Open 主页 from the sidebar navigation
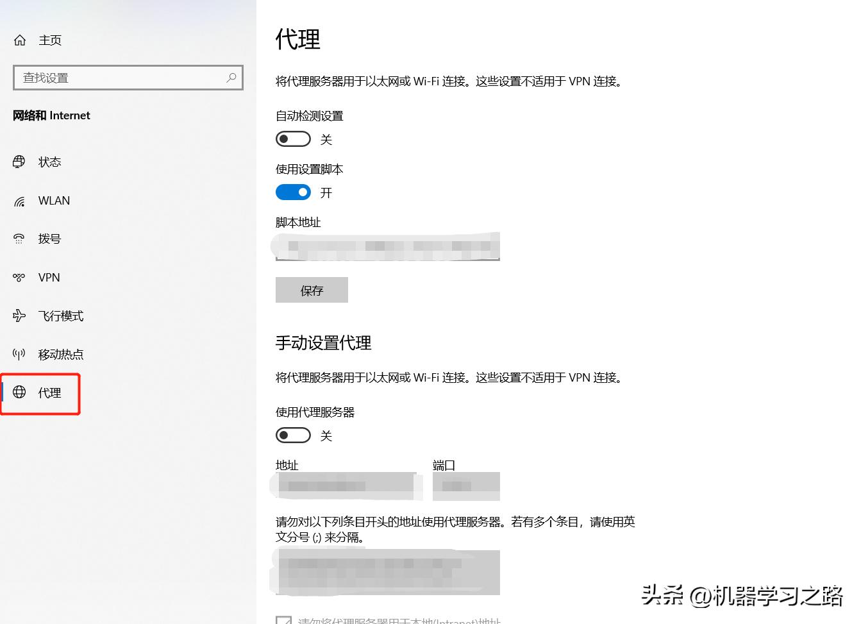The height and width of the screenshot is (624, 861). point(50,40)
